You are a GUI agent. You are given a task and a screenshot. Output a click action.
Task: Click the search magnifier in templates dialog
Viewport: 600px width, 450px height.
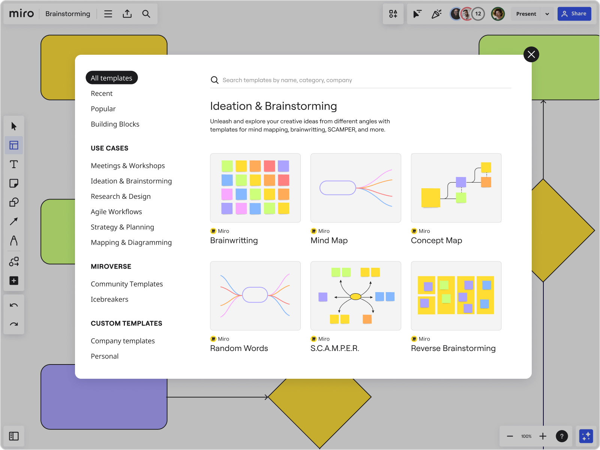(214, 80)
